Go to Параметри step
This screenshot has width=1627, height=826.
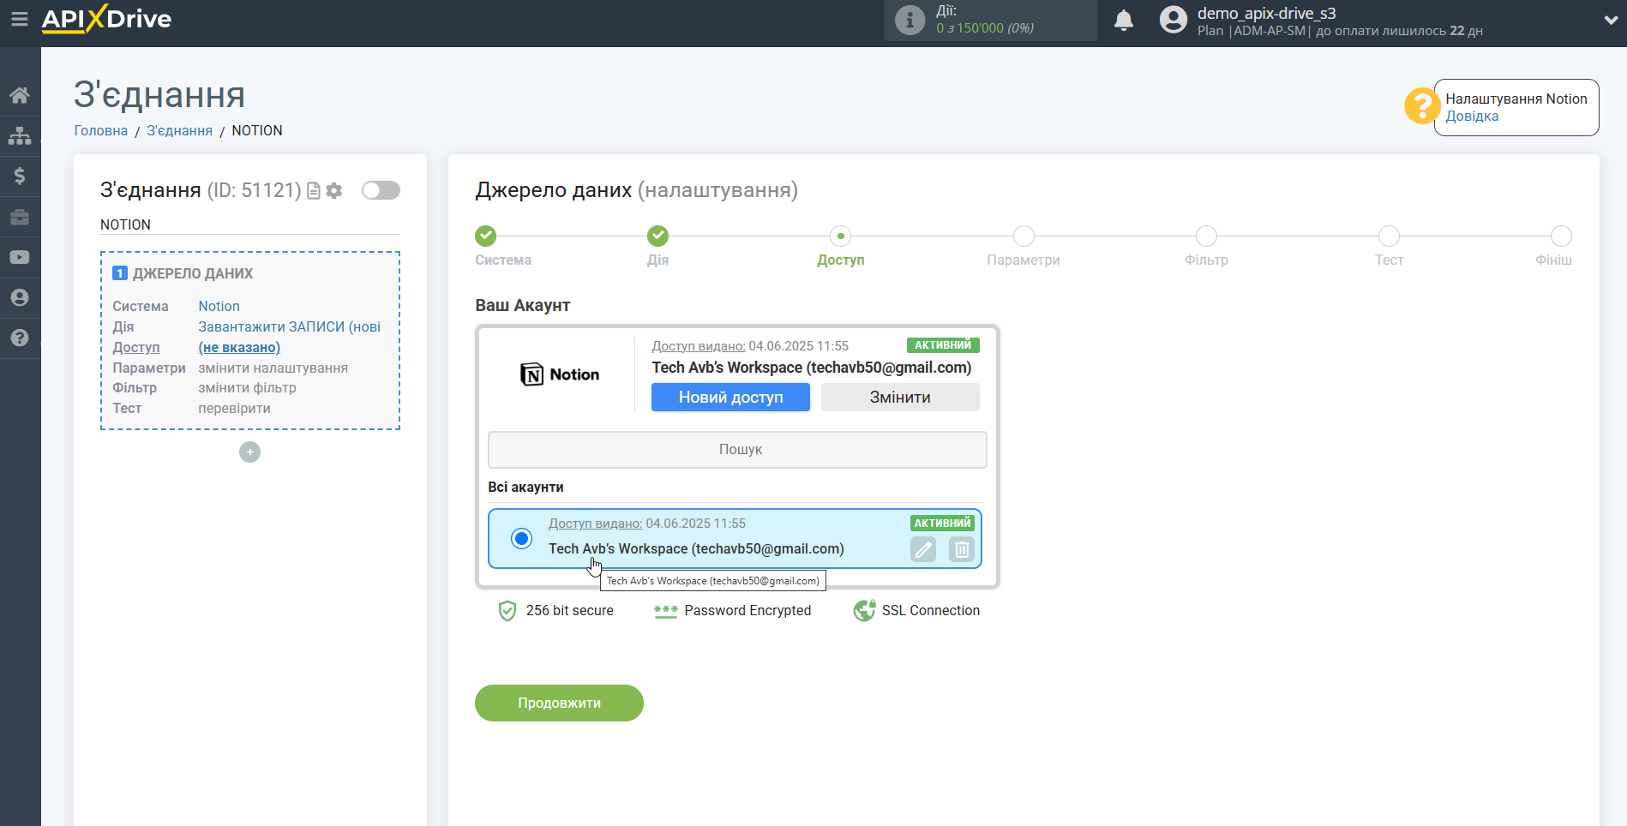(1024, 236)
